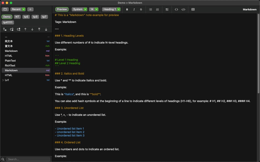Select the RichText note
The height and width of the screenshot is (162, 260).
pos(26,65)
